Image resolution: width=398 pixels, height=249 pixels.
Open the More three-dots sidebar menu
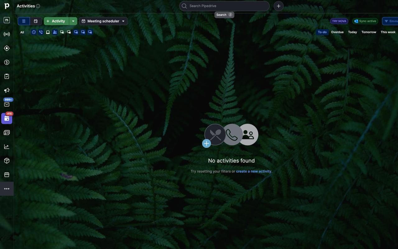click(x=7, y=189)
